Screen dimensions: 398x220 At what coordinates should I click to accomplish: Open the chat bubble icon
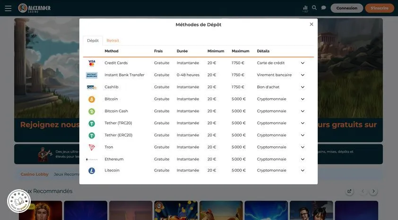(x=323, y=8)
